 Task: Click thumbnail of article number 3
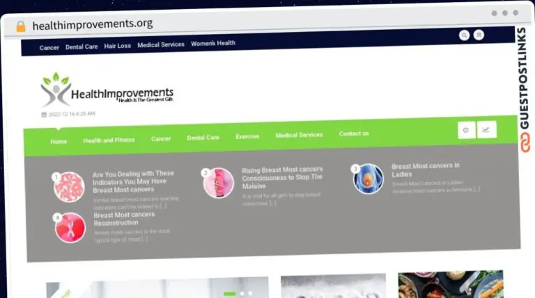pyautogui.click(x=368, y=179)
